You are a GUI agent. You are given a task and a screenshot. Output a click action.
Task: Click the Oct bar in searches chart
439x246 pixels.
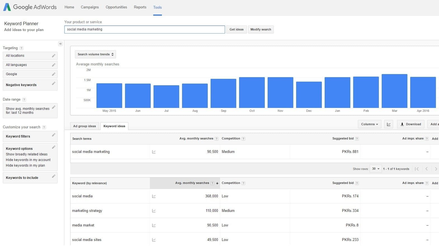[x=252, y=93]
